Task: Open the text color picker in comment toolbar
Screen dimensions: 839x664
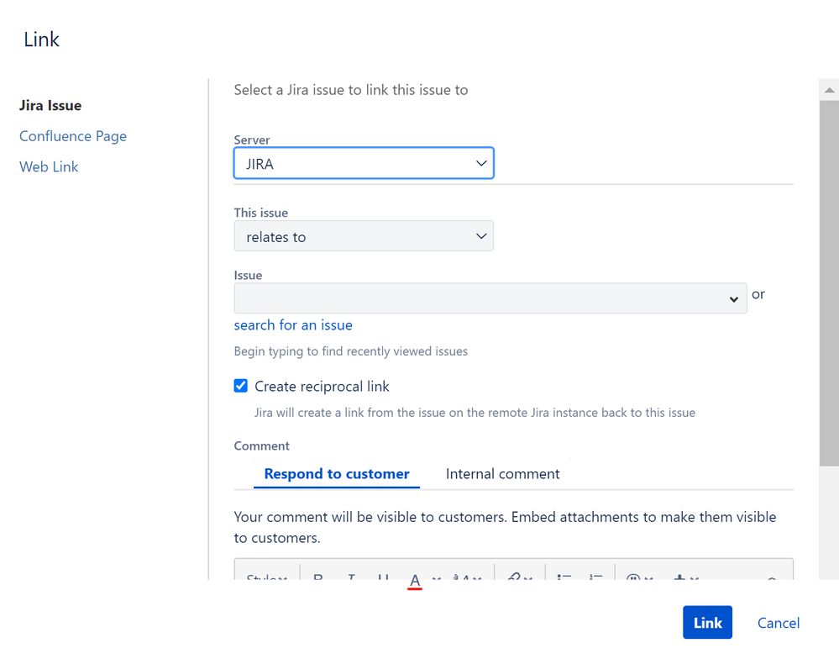Action: point(415,581)
